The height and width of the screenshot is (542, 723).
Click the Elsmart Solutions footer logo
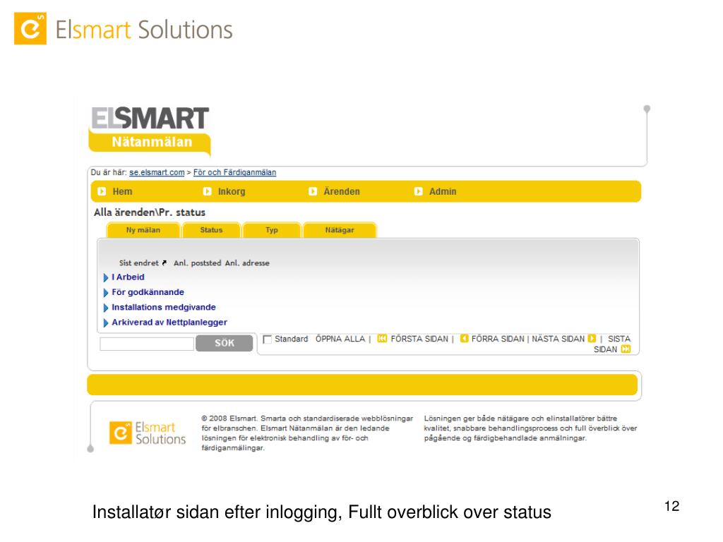[x=148, y=433]
